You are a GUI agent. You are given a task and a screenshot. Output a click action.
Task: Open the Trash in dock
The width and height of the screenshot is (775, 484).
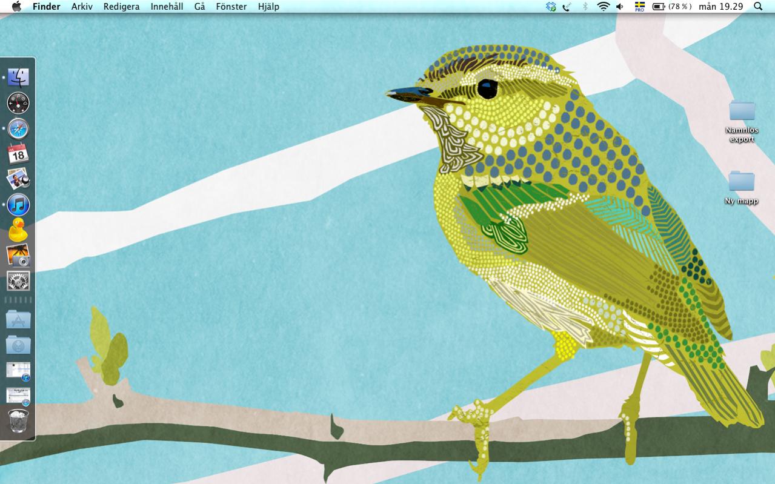point(18,421)
